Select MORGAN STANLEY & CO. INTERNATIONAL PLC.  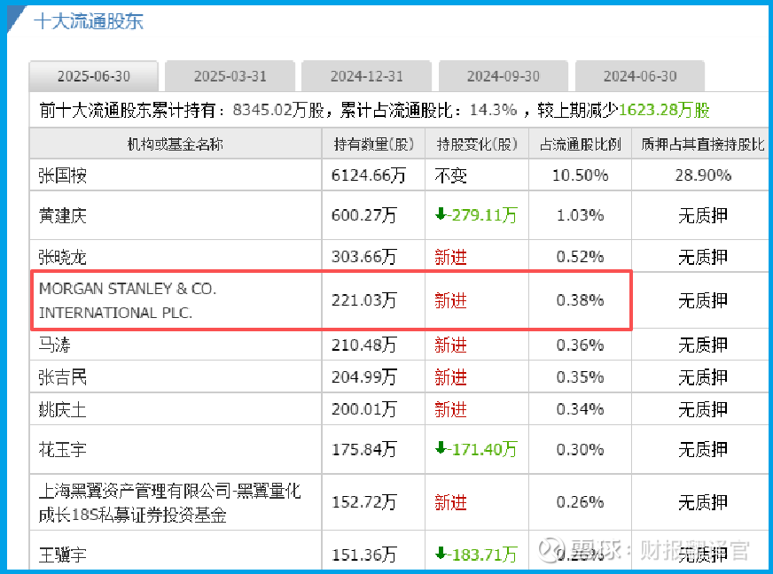(128, 300)
